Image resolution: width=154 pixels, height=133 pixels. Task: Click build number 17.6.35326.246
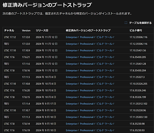coord(138,90)
